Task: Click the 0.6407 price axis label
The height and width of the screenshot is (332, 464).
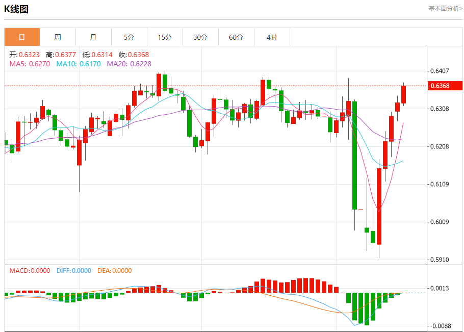Action: pyautogui.click(x=440, y=71)
